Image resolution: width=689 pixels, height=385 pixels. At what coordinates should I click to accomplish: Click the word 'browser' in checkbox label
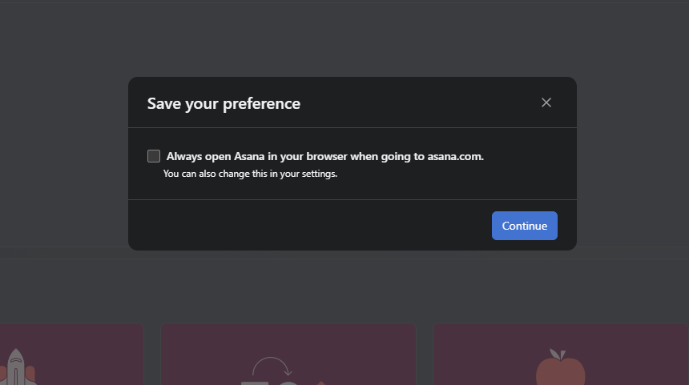[x=328, y=156]
